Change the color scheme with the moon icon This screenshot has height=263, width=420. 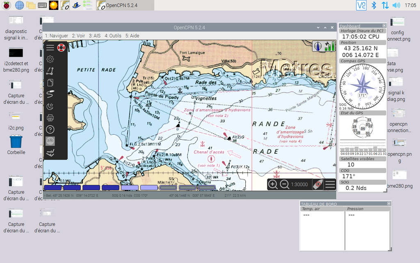click(x=50, y=106)
